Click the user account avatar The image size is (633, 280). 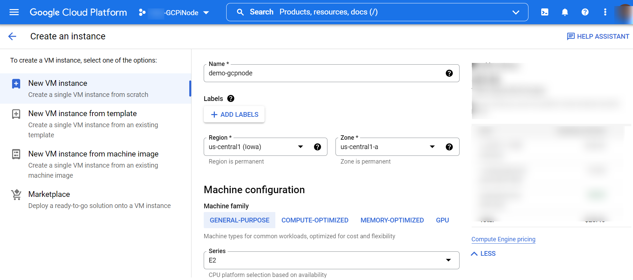pyautogui.click(x=624, y=13)
